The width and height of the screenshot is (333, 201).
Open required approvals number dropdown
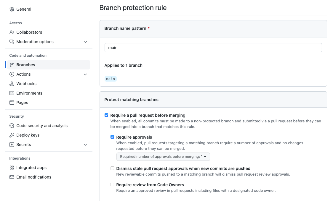(x=163, y=157)
